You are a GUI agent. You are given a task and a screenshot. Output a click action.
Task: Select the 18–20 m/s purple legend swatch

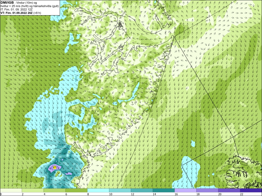click(207, 190)
